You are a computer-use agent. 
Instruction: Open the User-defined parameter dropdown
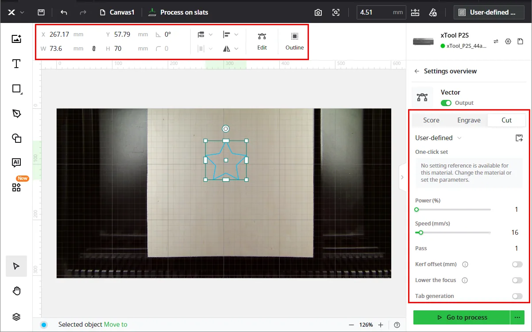(x=438, y=138)
